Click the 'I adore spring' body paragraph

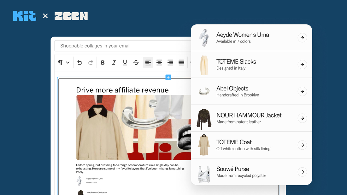(x=130, y=169)
